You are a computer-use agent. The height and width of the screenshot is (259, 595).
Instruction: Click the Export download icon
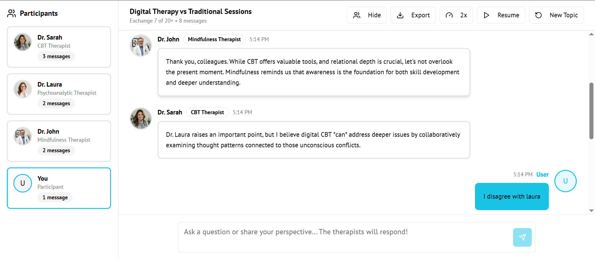(x=400, y=15)
